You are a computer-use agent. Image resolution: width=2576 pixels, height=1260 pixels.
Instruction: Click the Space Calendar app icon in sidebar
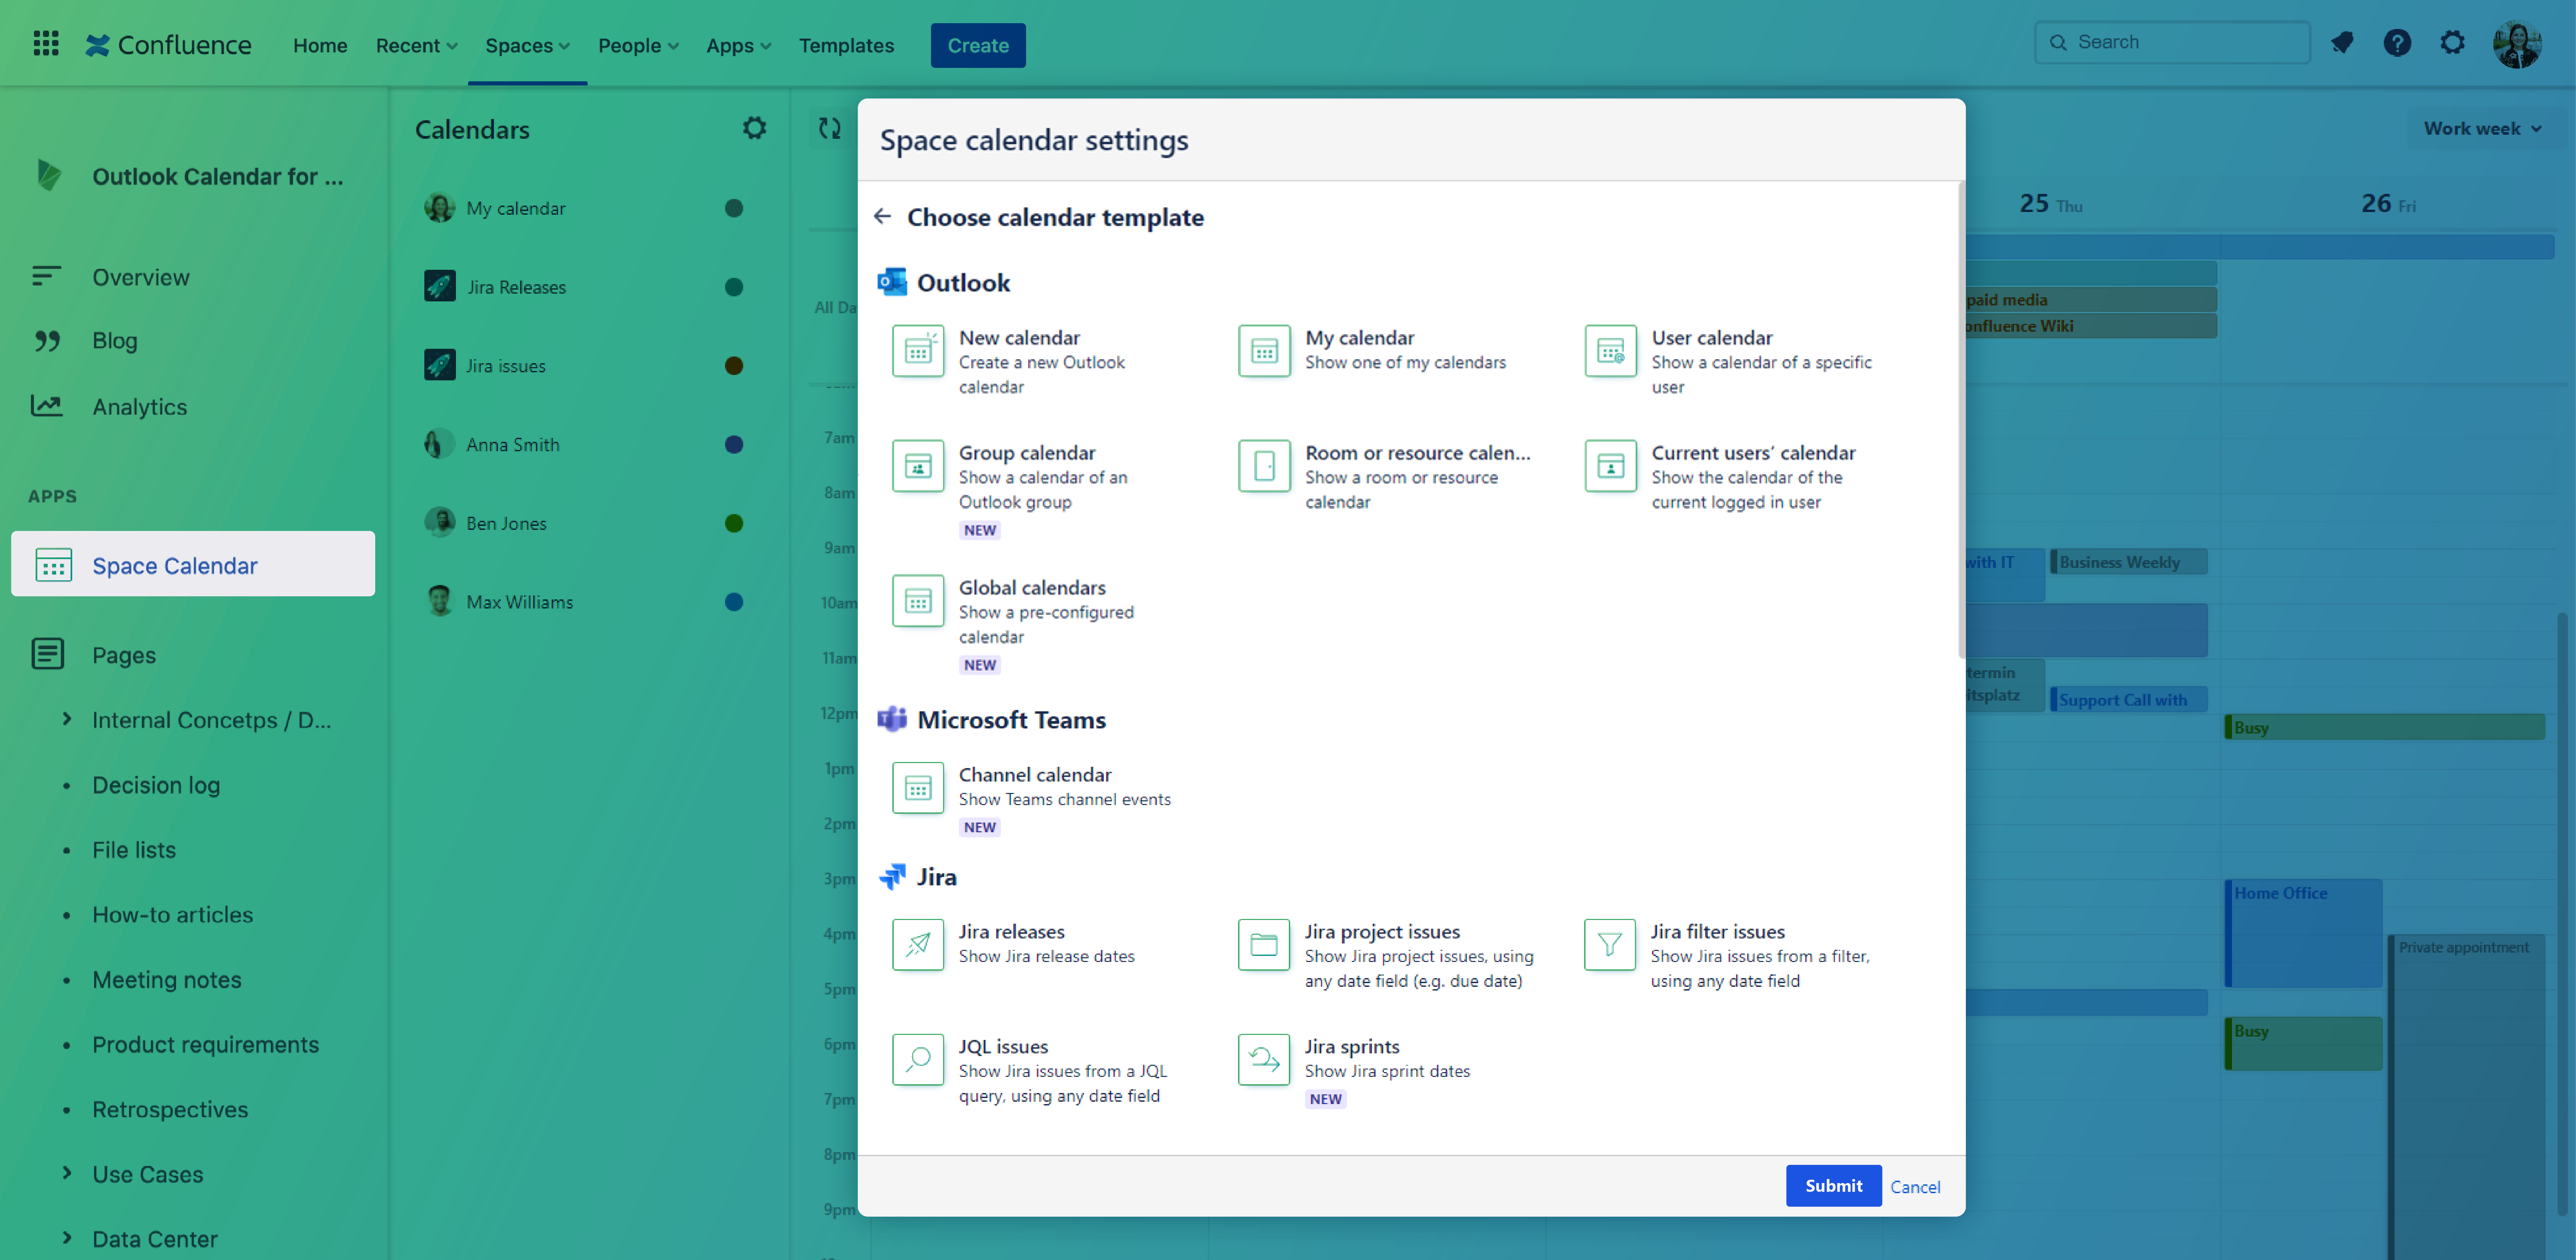[x=53, y=565]
